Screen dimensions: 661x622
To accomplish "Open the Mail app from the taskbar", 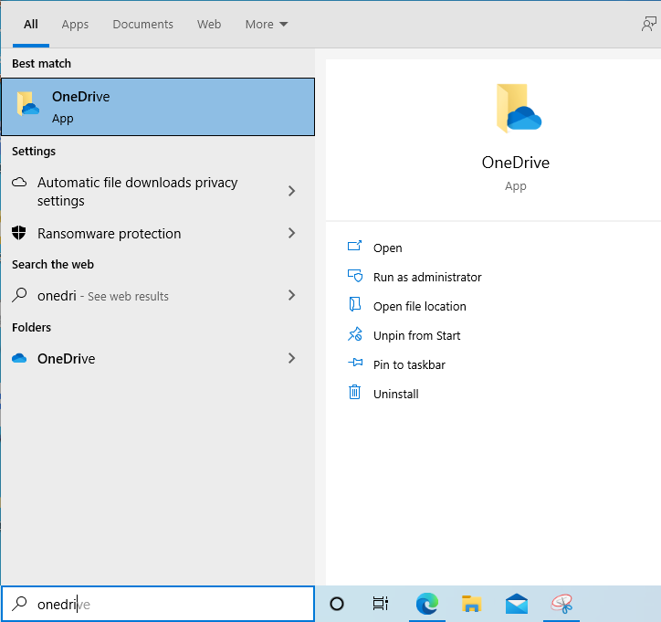I will [x=517, y=604].
